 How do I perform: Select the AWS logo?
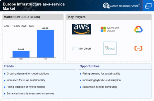pos(81,29)
